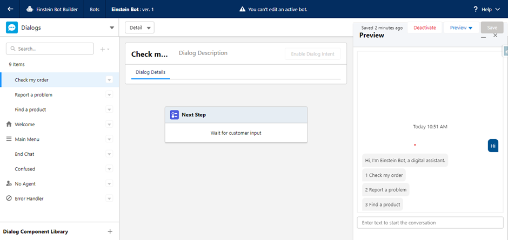Screen dimensions: 508x240
Task: Click the Main Menu hamburger icon
Action: coord(9,139)
